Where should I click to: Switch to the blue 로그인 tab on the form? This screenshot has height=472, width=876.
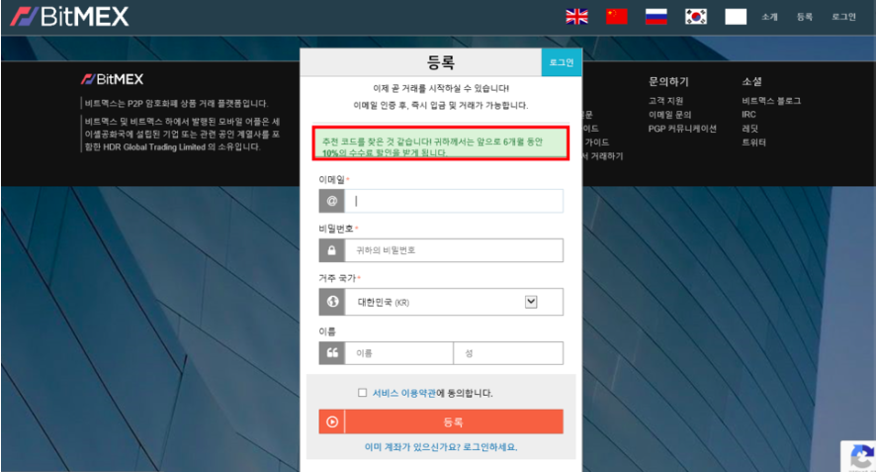[x=562, y=62]
